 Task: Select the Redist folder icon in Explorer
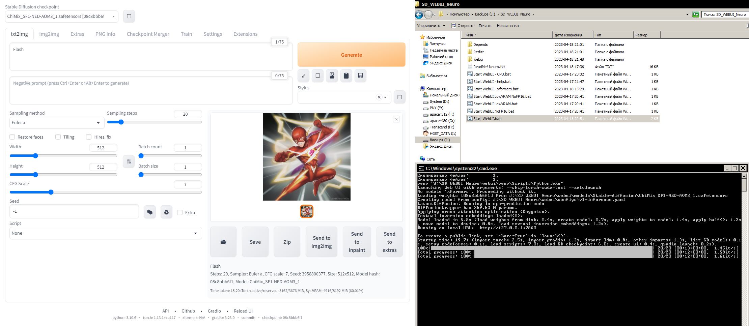click(470, 52)
